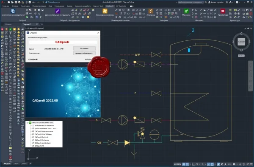Switch to the Главная ribbon tab
Screen dimensions: 254x167
pos(6,6)
